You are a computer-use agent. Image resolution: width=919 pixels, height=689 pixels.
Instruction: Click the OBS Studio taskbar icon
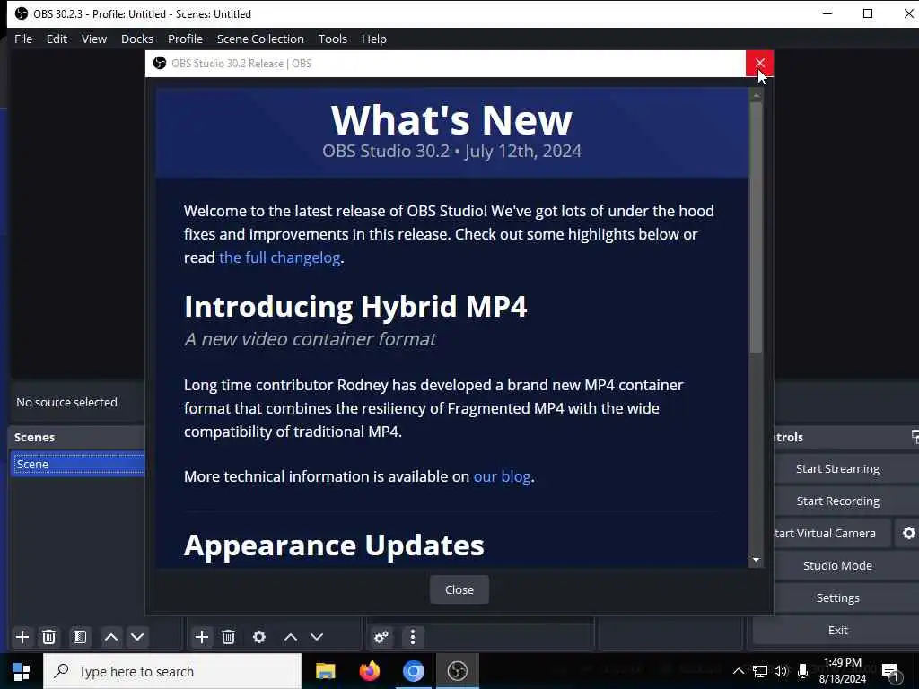coord(457,671)
